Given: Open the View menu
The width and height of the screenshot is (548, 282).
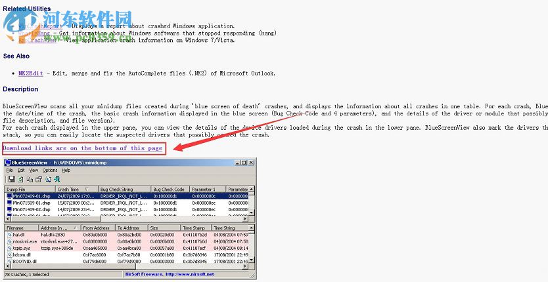Looking at the screenshot, I should 34,171.
